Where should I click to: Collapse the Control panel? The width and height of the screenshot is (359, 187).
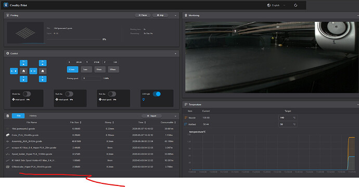pyautogui.click(x=175, y=54)
